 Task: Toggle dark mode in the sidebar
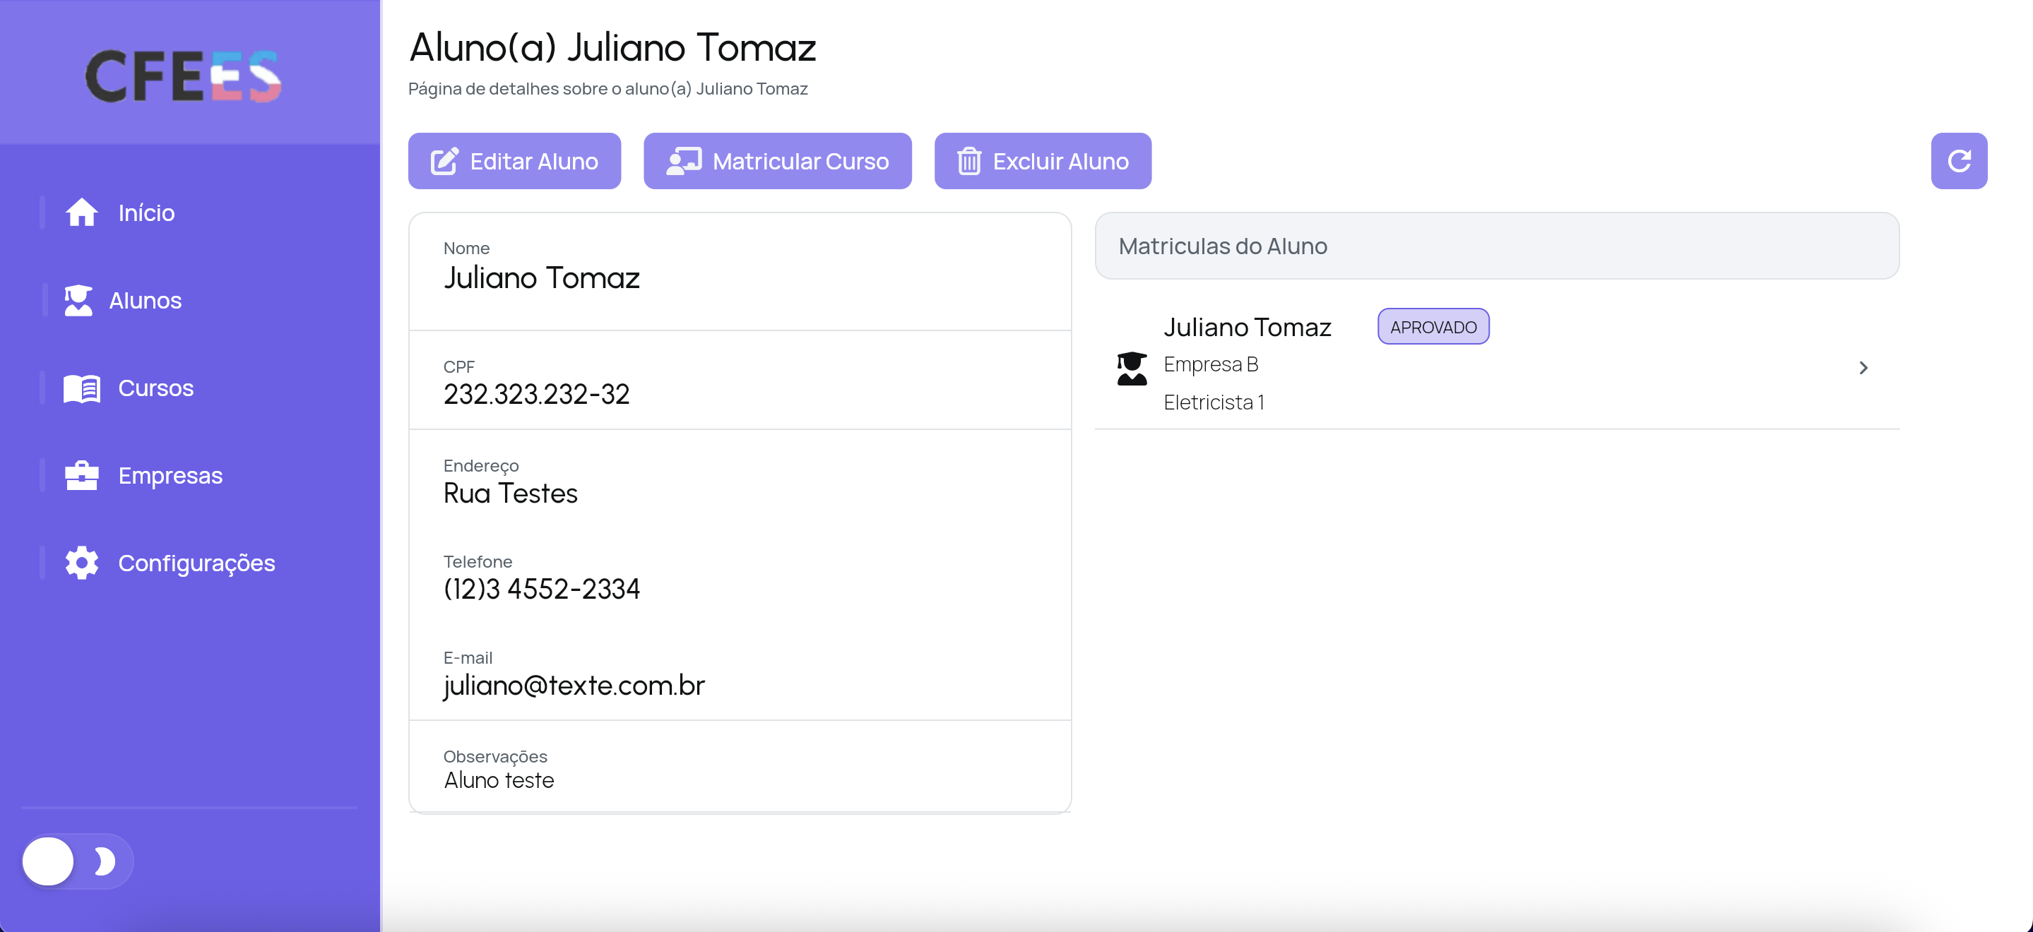click(x=76, y=862)
